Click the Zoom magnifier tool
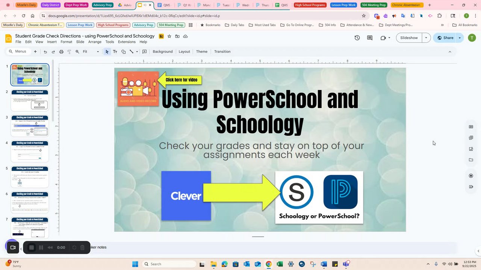 (x=77, y=52)
